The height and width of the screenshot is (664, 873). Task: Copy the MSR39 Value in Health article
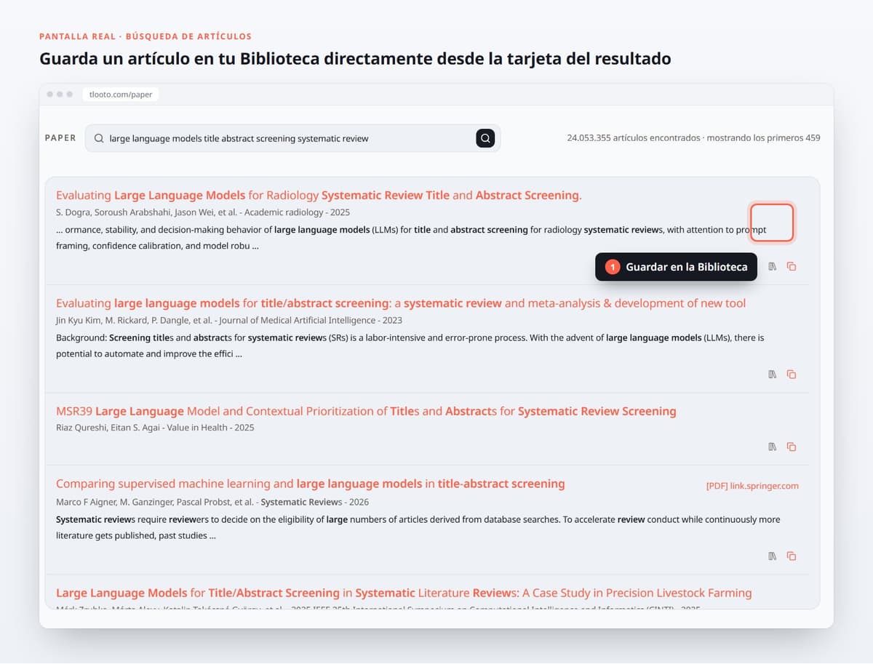pyautogui.click(x=792, y=447)
